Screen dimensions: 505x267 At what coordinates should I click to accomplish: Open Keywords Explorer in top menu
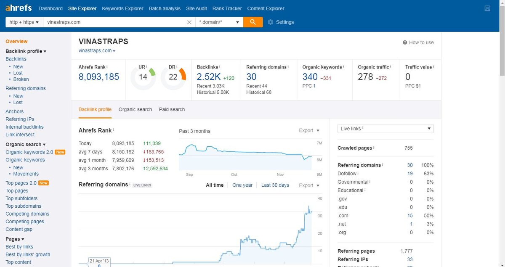pyautogui.click(x=122, y=8)
